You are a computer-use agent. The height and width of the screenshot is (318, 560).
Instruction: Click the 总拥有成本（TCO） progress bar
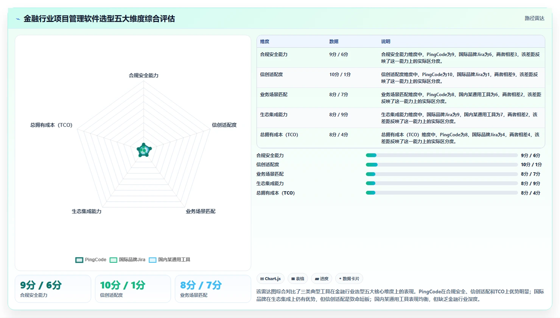click(442, 193)
